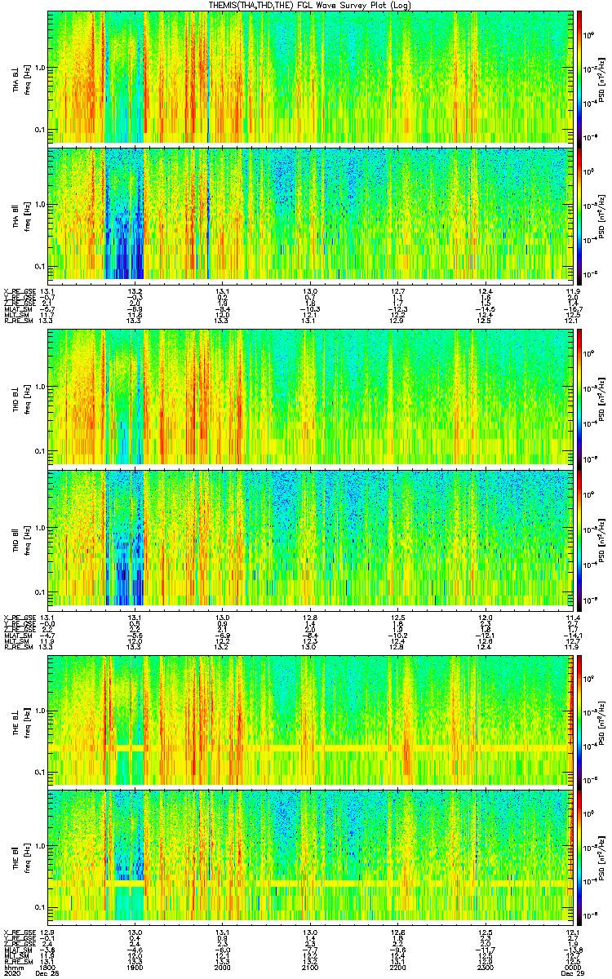Click the '1.0' frequency tick of THA B-perpendicular panel

pos(41,68)
